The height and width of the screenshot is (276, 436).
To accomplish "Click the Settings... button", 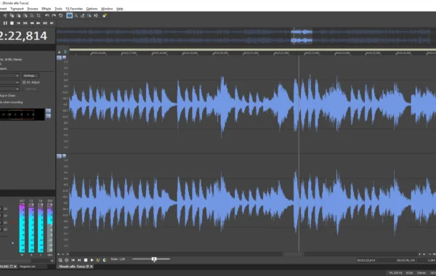I will [x=31, y=76].
